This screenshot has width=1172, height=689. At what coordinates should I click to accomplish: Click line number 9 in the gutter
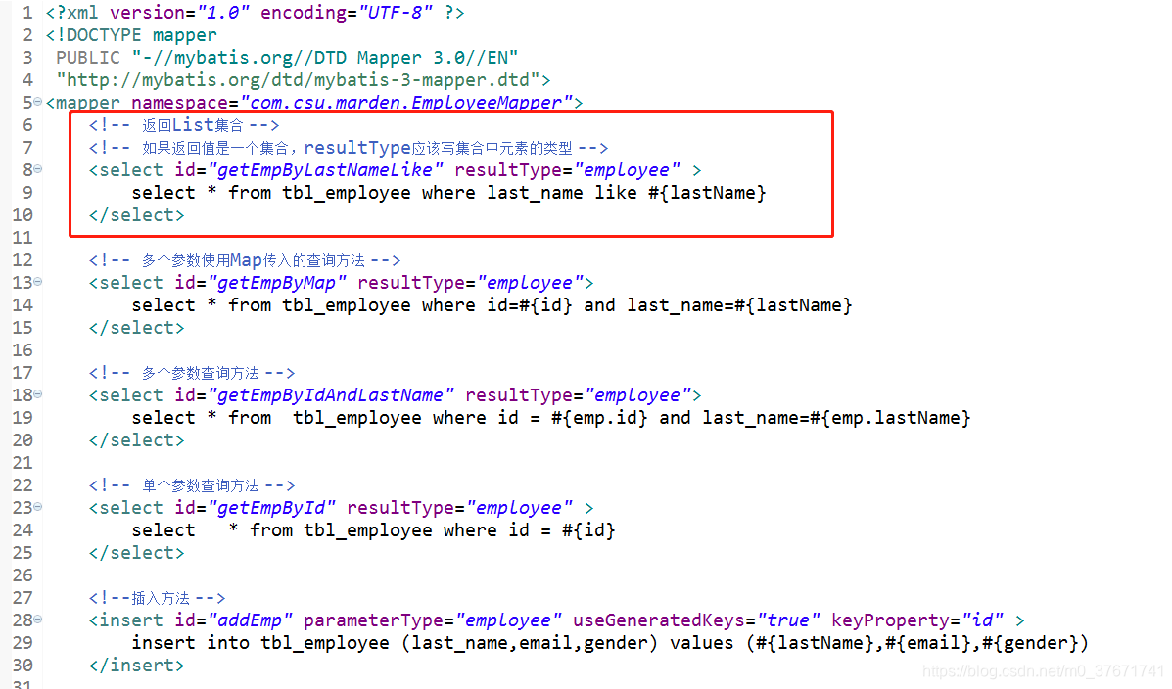(x=26, y=192)
